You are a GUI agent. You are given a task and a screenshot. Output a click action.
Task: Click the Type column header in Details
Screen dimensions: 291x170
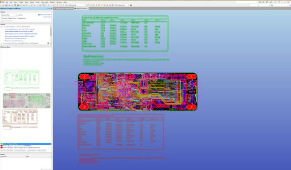point(38,157)
